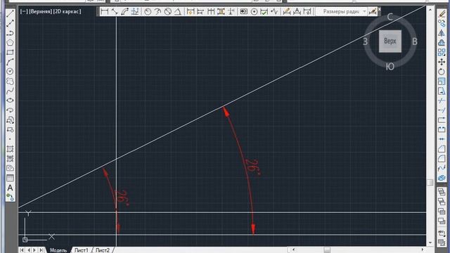
Task: Select the Array tool
Action: point(442,52)
